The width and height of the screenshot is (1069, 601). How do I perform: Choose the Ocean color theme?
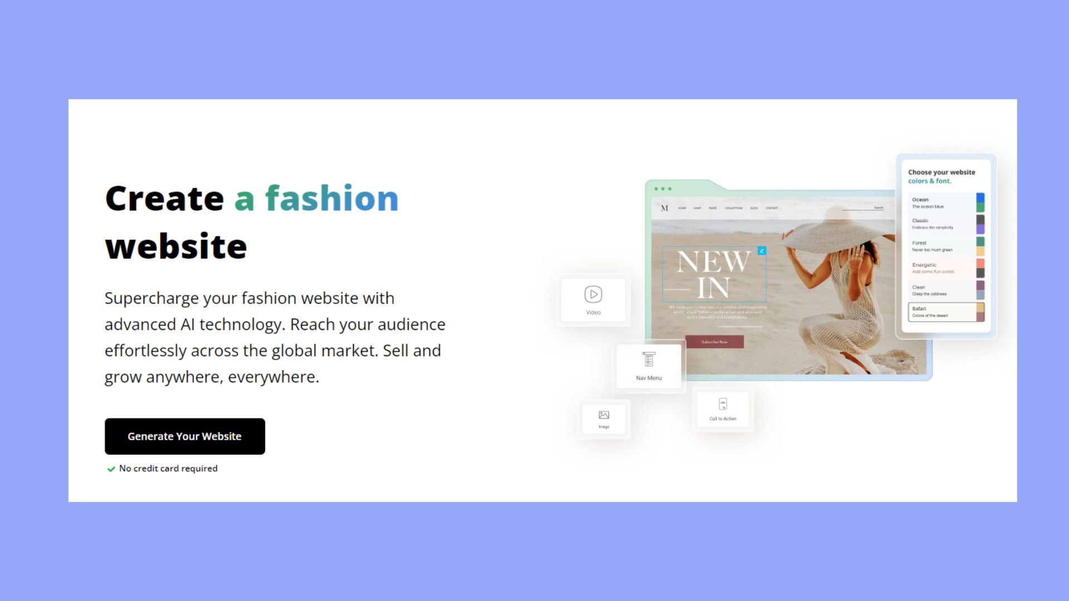pos(947,203)
